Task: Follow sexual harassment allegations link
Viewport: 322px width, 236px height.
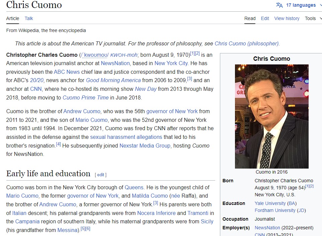Action: pos(126,137)
